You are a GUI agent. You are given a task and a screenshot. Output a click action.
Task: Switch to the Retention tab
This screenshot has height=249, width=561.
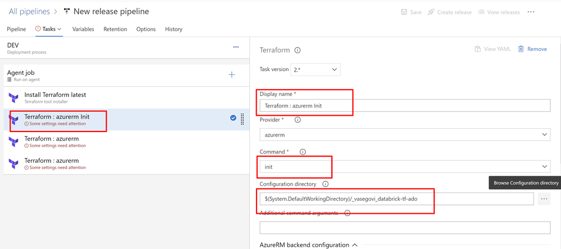115,29
